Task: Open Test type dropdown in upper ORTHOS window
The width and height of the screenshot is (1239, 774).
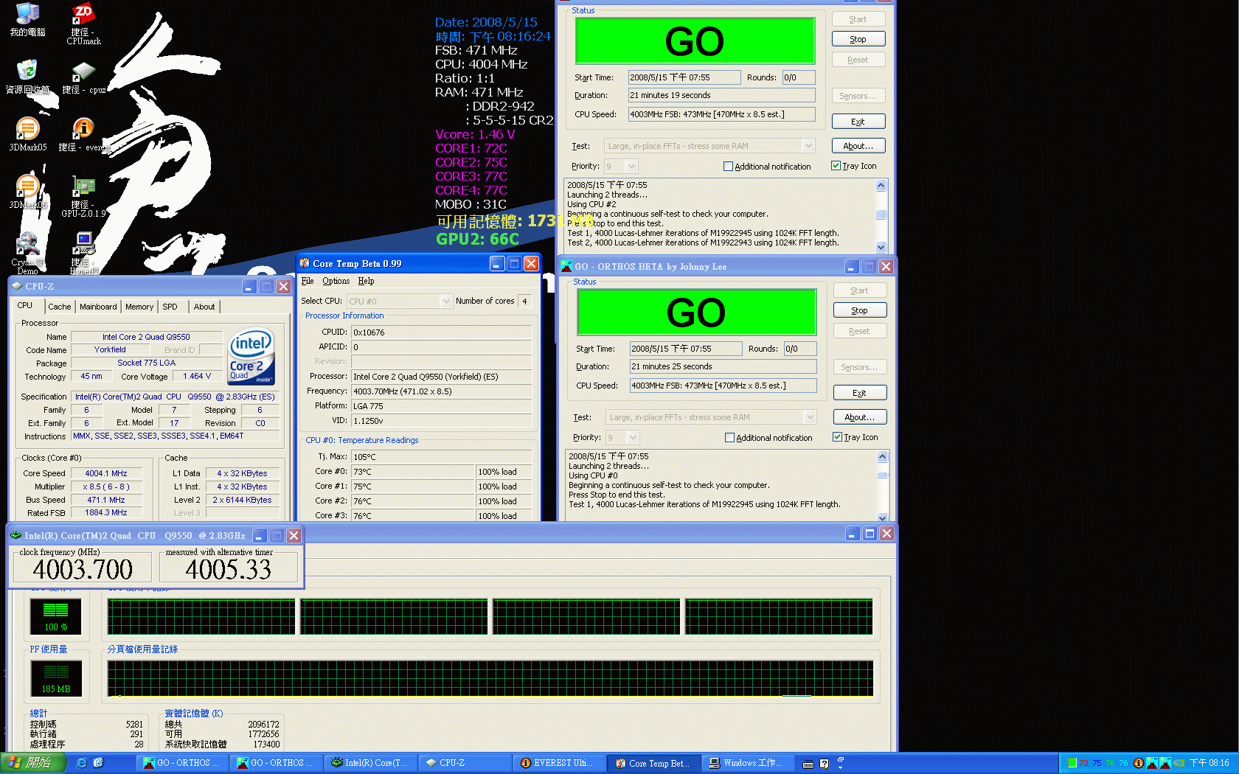Action: tap(808, 146)
